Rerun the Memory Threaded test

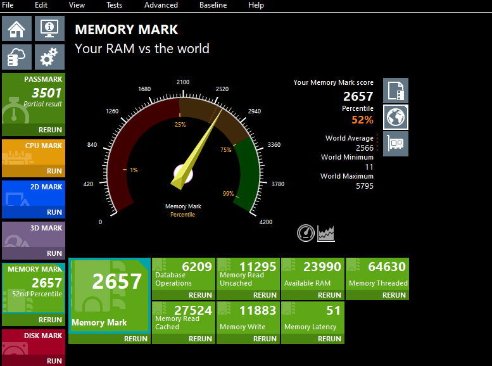tap(394, 295)
